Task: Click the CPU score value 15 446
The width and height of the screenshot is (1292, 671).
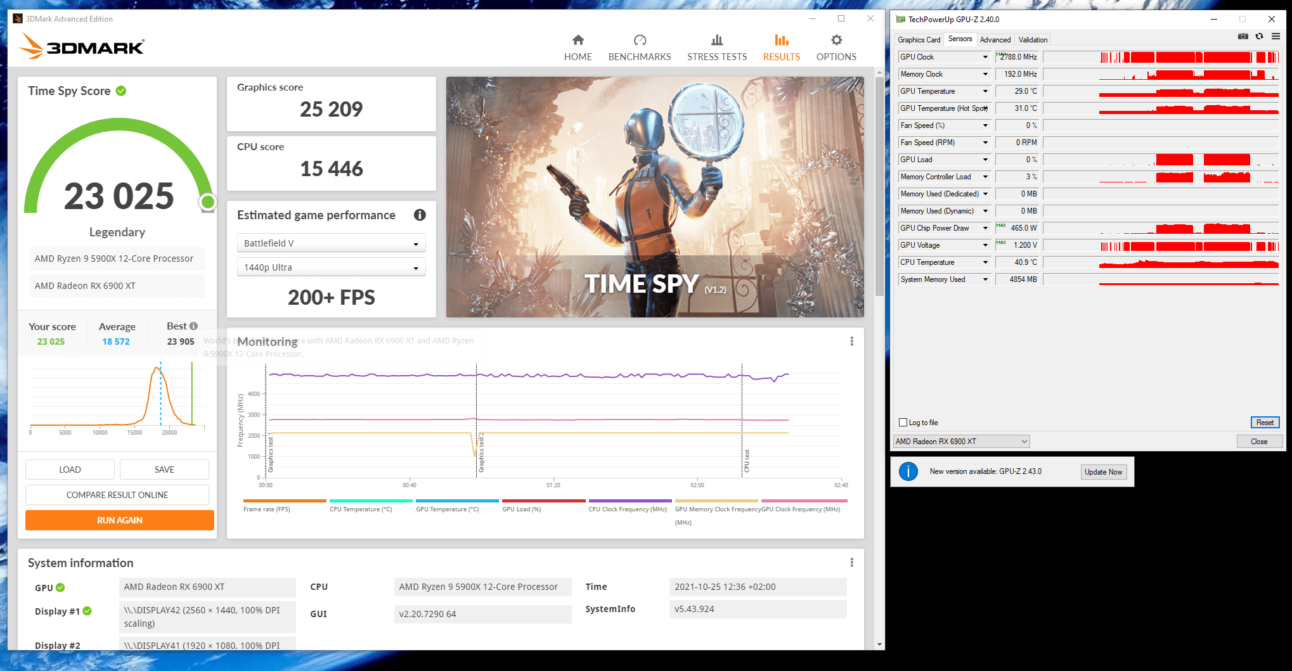Action: [x=332, y=169]
